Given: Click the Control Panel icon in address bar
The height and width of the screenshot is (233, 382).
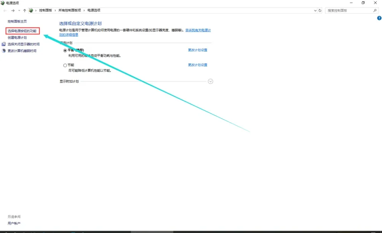Looking at the screenshot, I should click(x=31, y=10).
